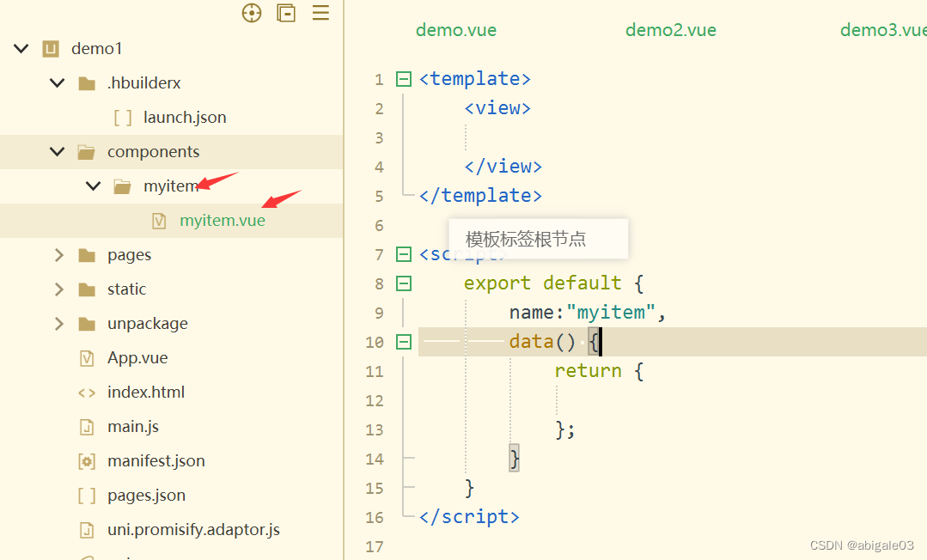Open index.html file
The height and width of the screenshot is (560, 927).
pyautogui.click(x=146, y=392)
